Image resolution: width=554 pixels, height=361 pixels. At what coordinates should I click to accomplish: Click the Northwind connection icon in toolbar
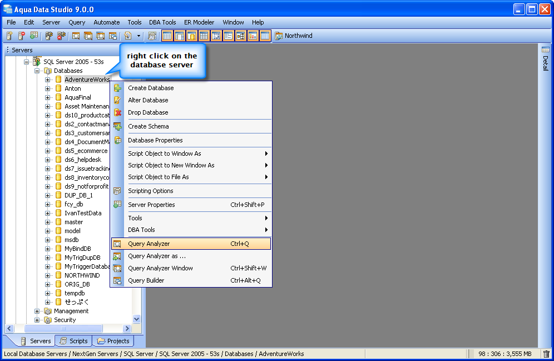coord(279,36)
